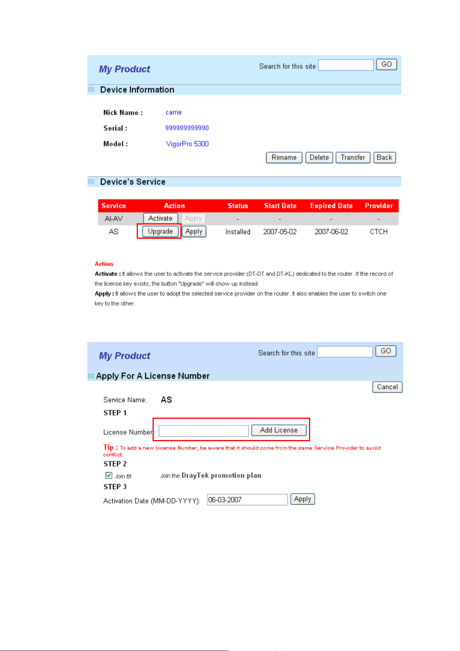The image size is (460, 651).
Task: Toggle the 'Join It!!' checkbox
Action: 109,476
